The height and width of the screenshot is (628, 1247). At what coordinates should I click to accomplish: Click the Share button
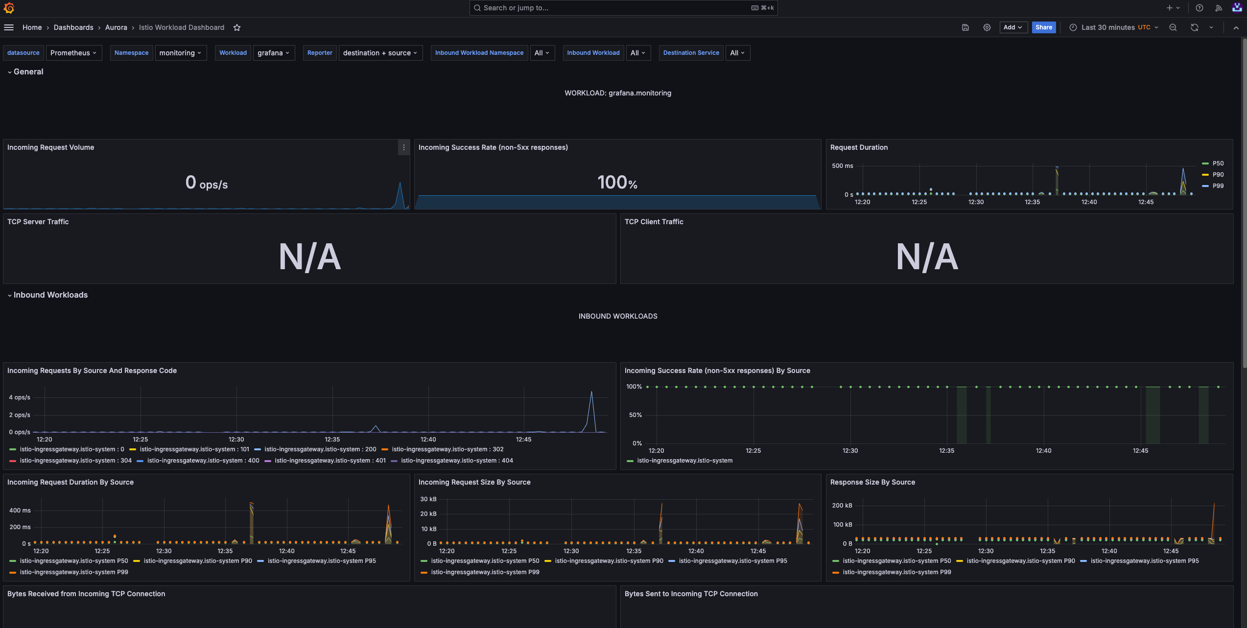[1044, 27]
